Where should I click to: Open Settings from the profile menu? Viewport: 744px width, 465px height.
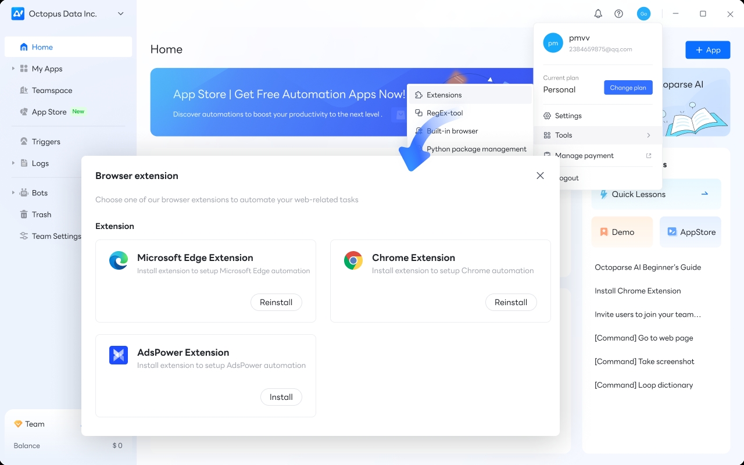pos(598,116)
